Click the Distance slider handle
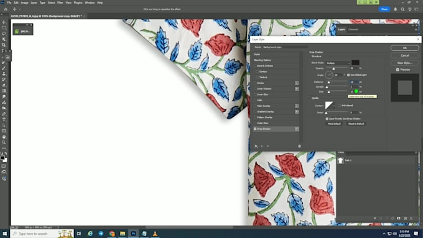This screenshot has height=238, width=423. [328, 82]
